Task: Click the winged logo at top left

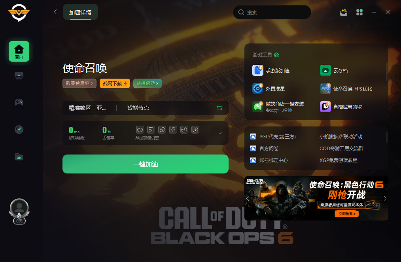Action: pyautogui.click(x=19, y=12)
